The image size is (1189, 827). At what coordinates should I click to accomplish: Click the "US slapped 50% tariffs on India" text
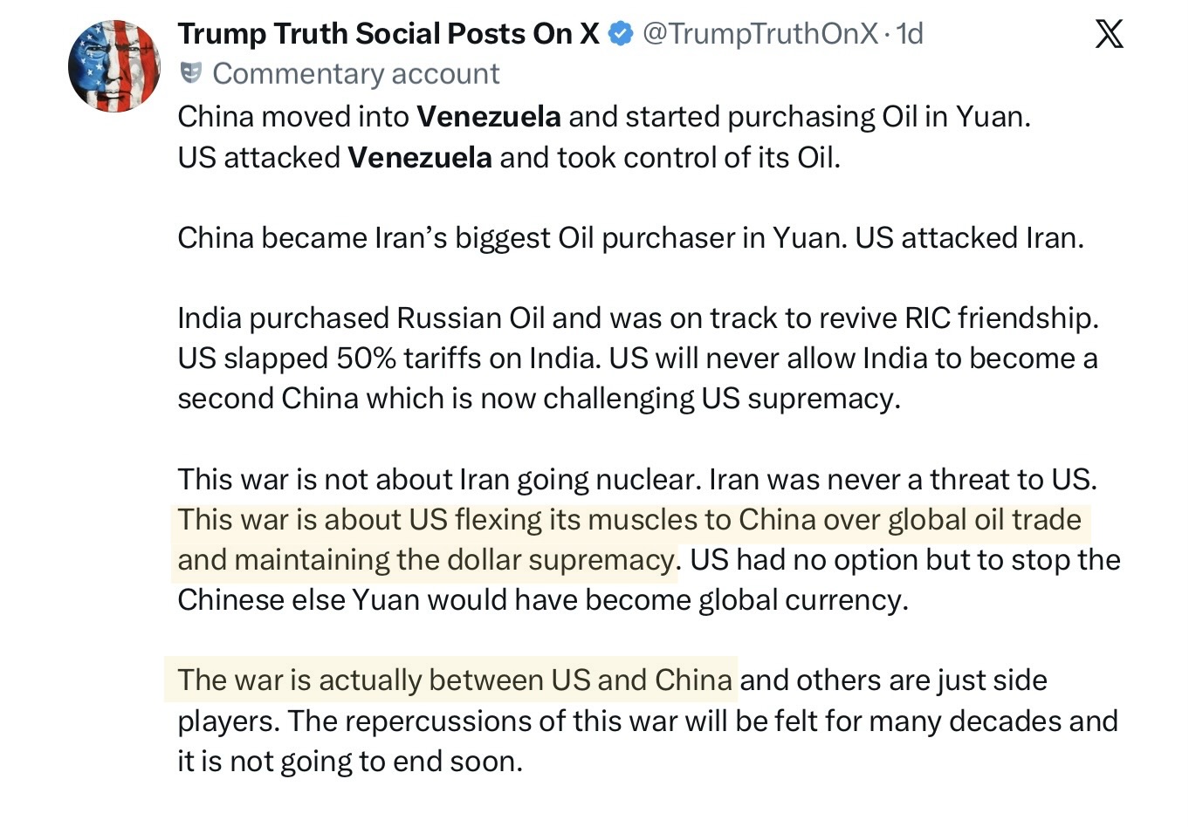tap(388, 359)
